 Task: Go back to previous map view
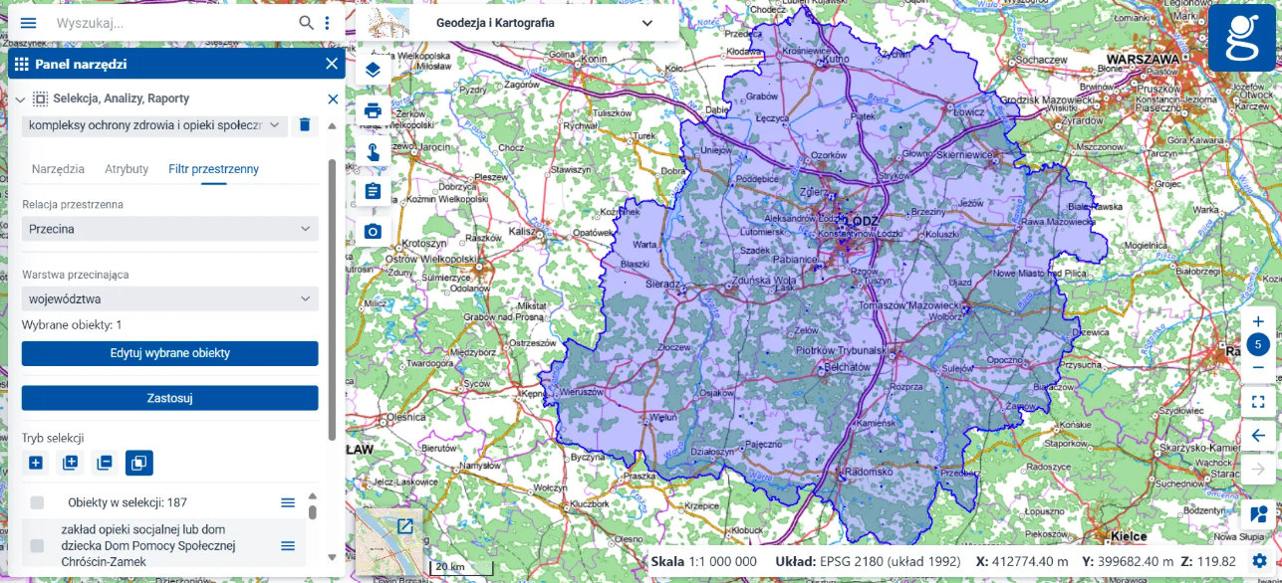tap(1258, 436)
